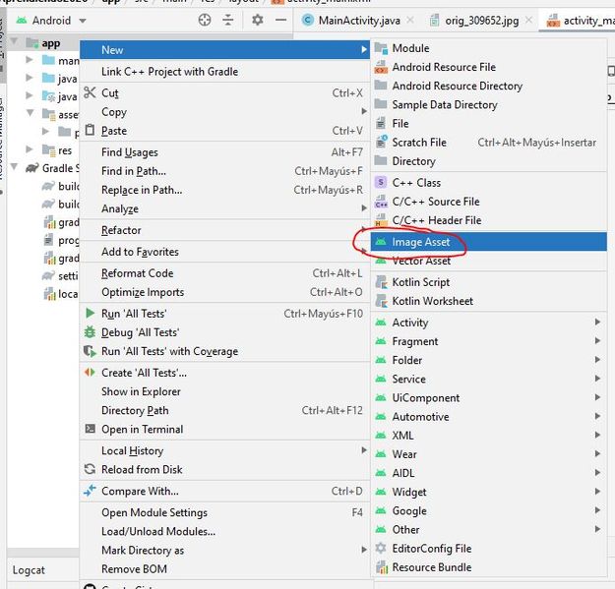Switch to orig_309652.jpg tab
615x589 pixels.
pyautogui.click(x=481, y=21)
